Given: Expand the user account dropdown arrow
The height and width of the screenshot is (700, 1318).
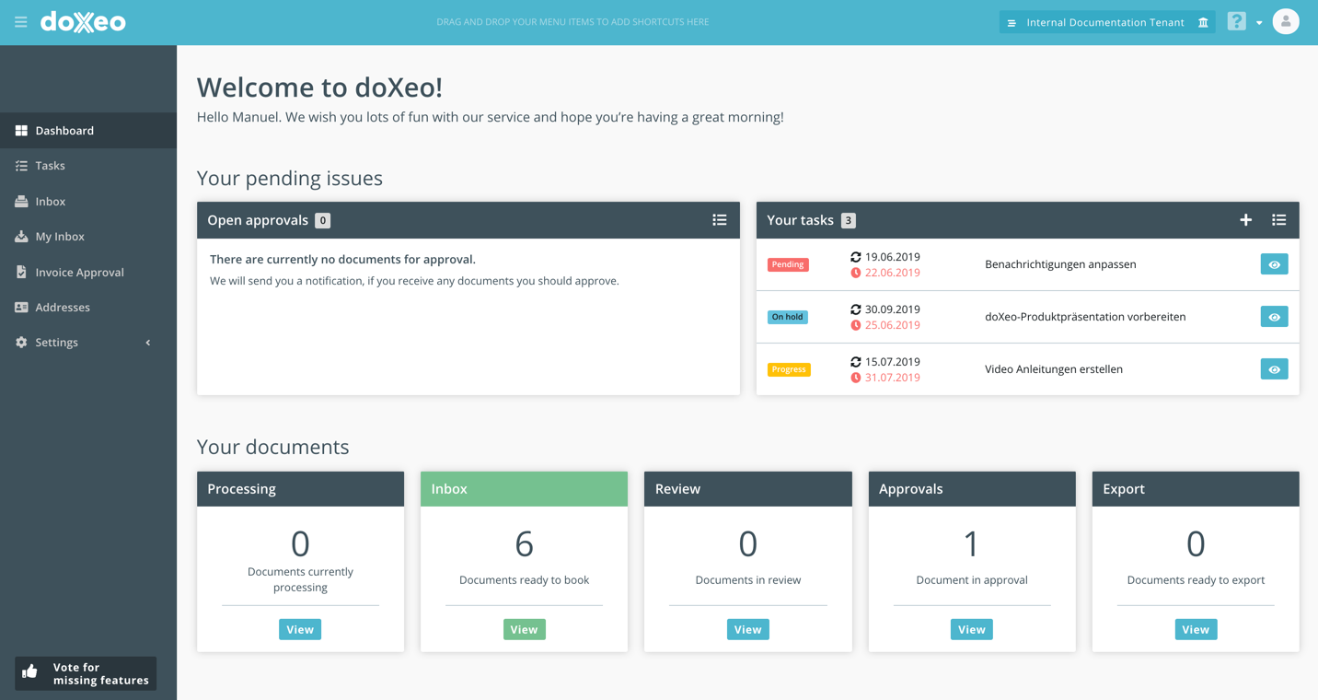Looking at the screenshot, I should 1259,23.
